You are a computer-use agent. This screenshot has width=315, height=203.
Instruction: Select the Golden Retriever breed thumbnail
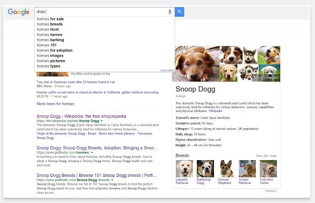247,169
